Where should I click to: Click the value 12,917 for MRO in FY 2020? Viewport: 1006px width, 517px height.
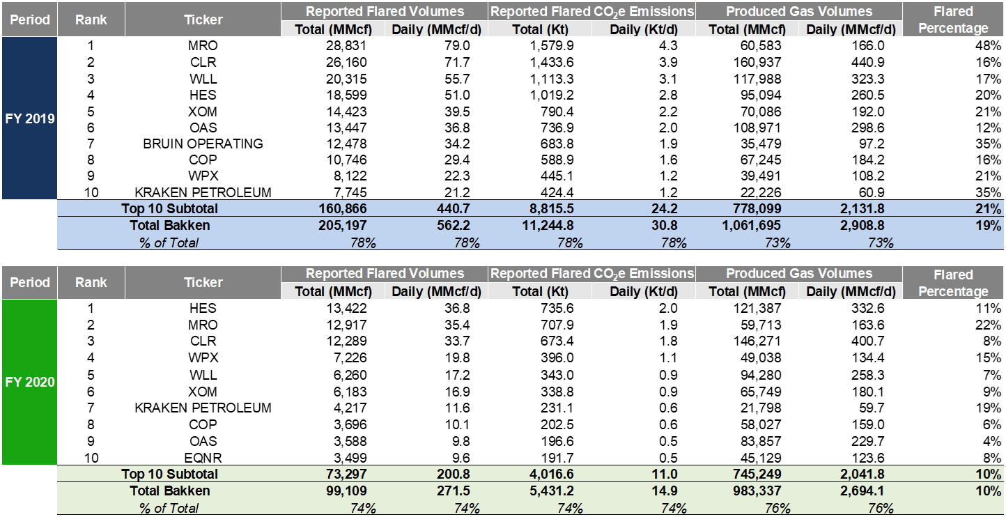point(347,325)
